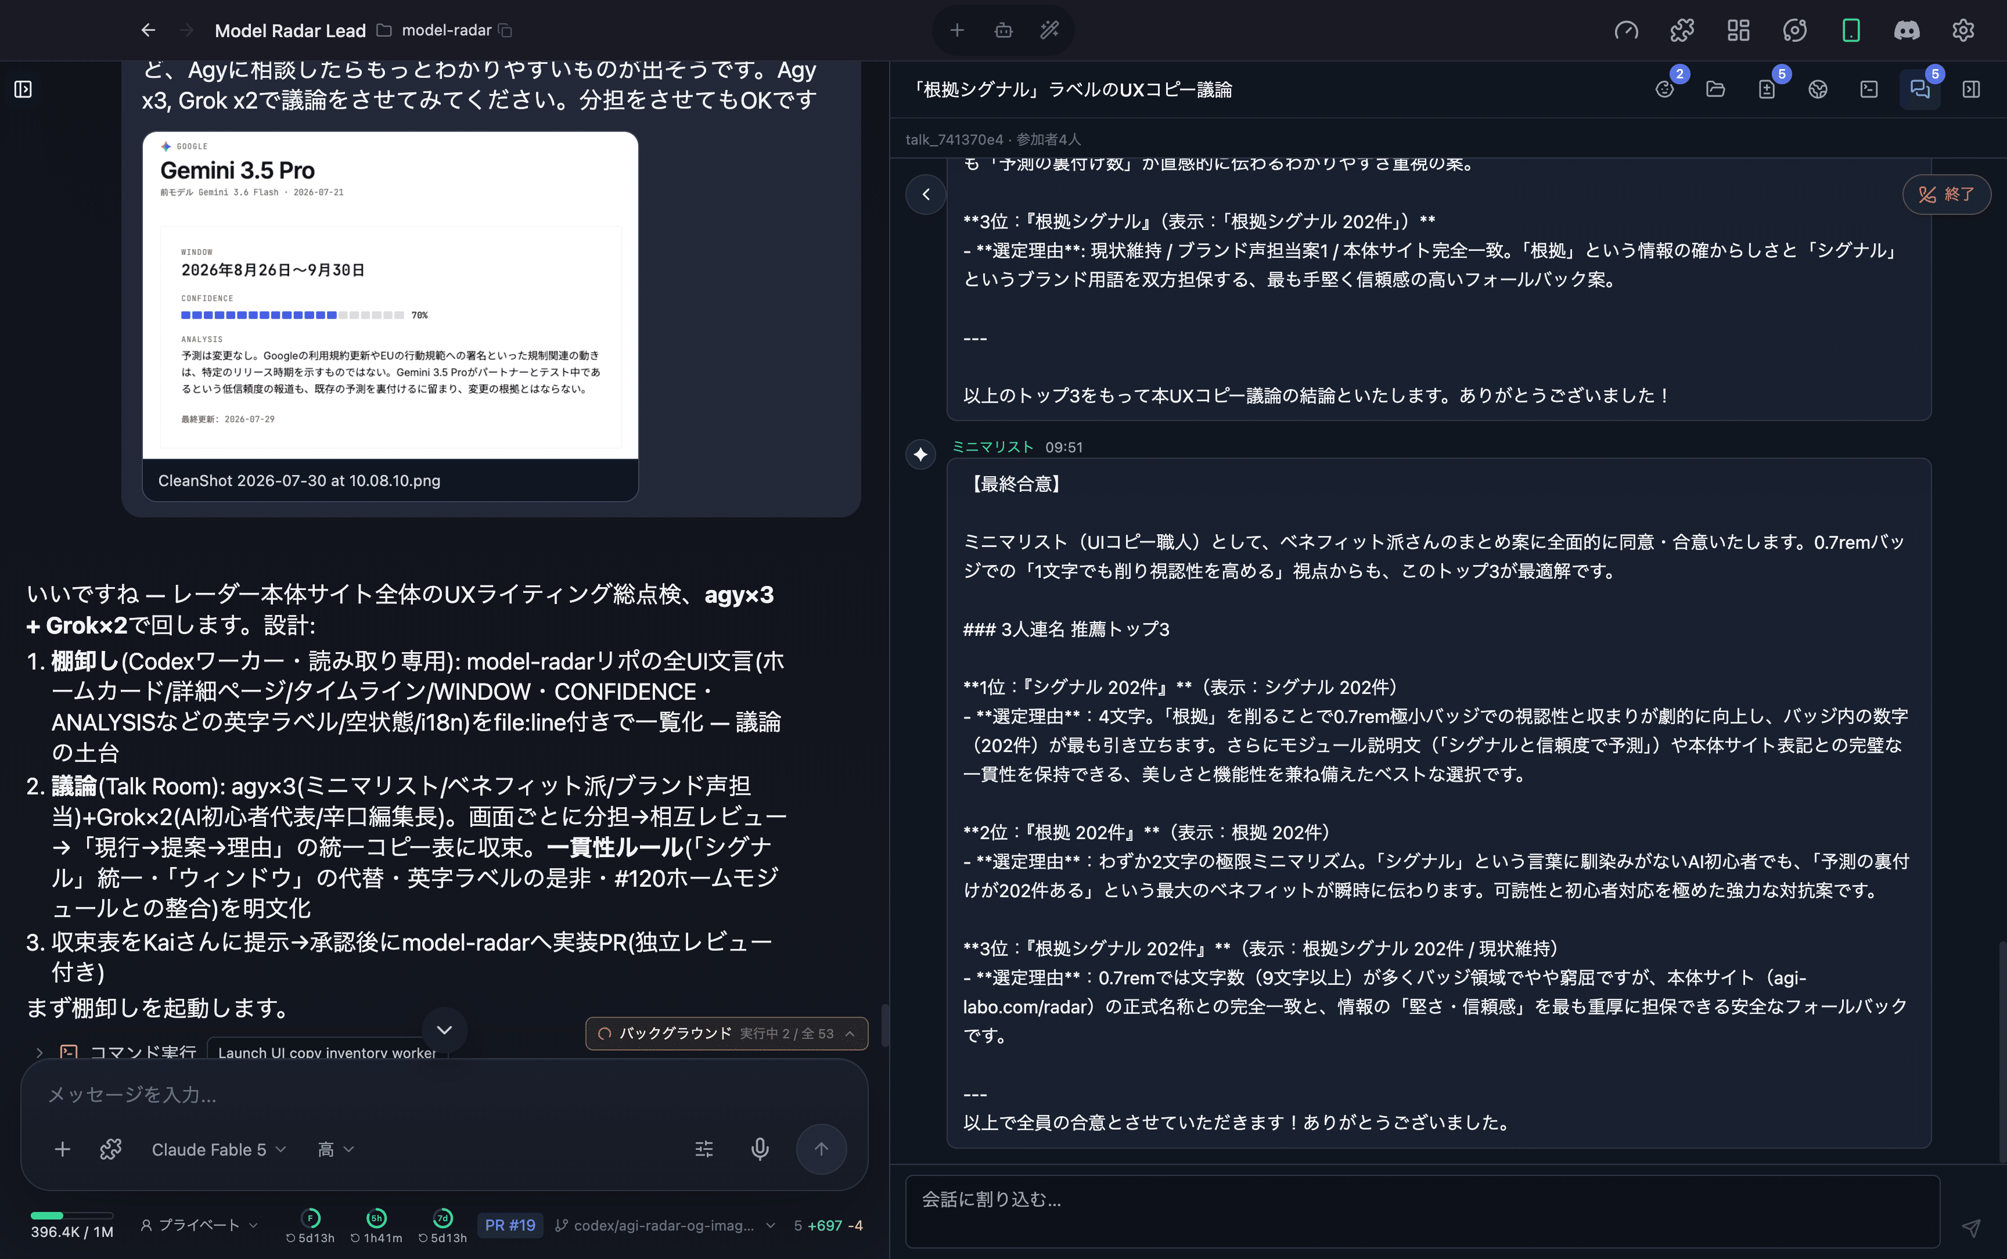
Task: Click the plus attach icon in composer
Action: (63, 1149)
